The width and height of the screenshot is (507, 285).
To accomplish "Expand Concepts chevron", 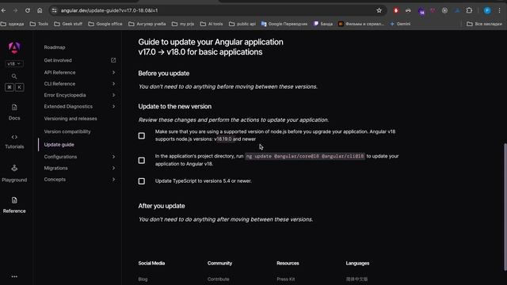I will point(113,180).
